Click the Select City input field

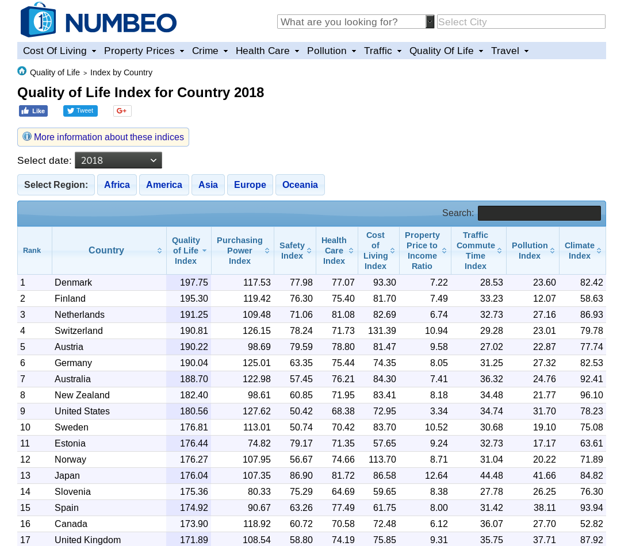(x=521, y=22)
